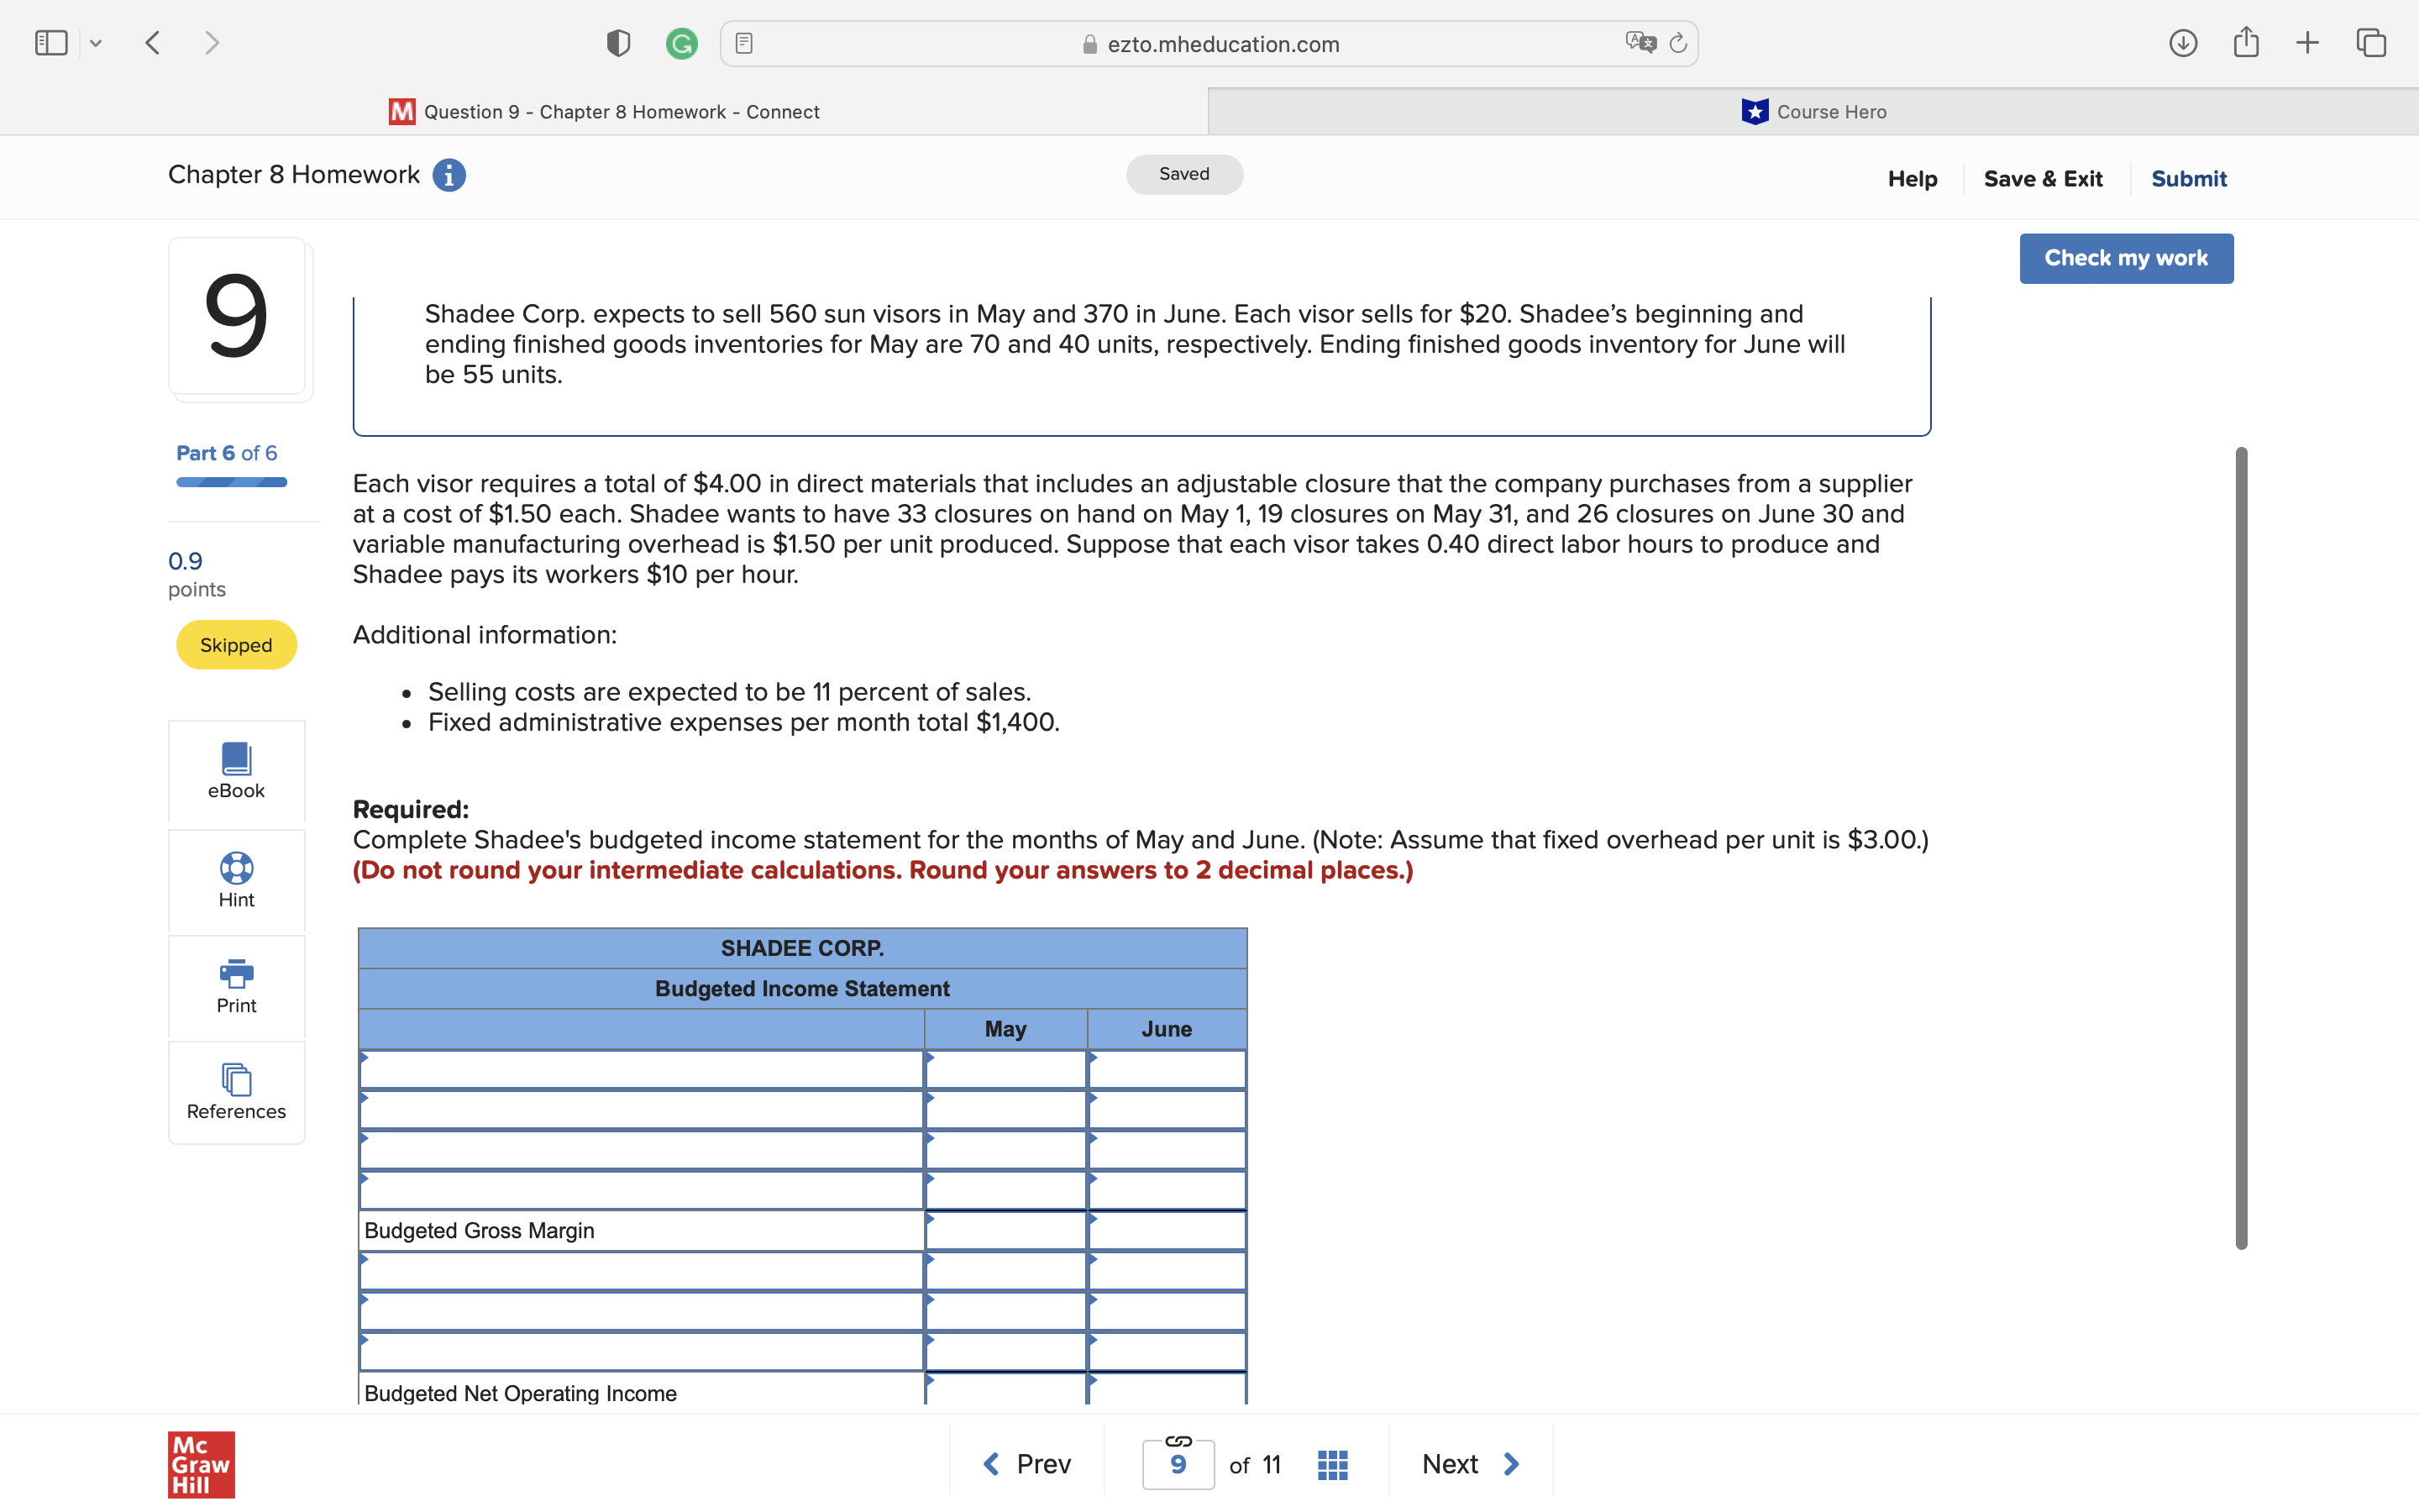Switch to the Course Hero tab
The height and width of the screenshot is (1512, 2419).
point(1813,112)
